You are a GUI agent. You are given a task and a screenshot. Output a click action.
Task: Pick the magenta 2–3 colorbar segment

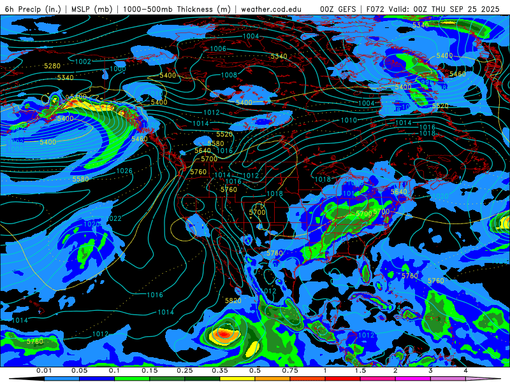click(x=413, y=379)
